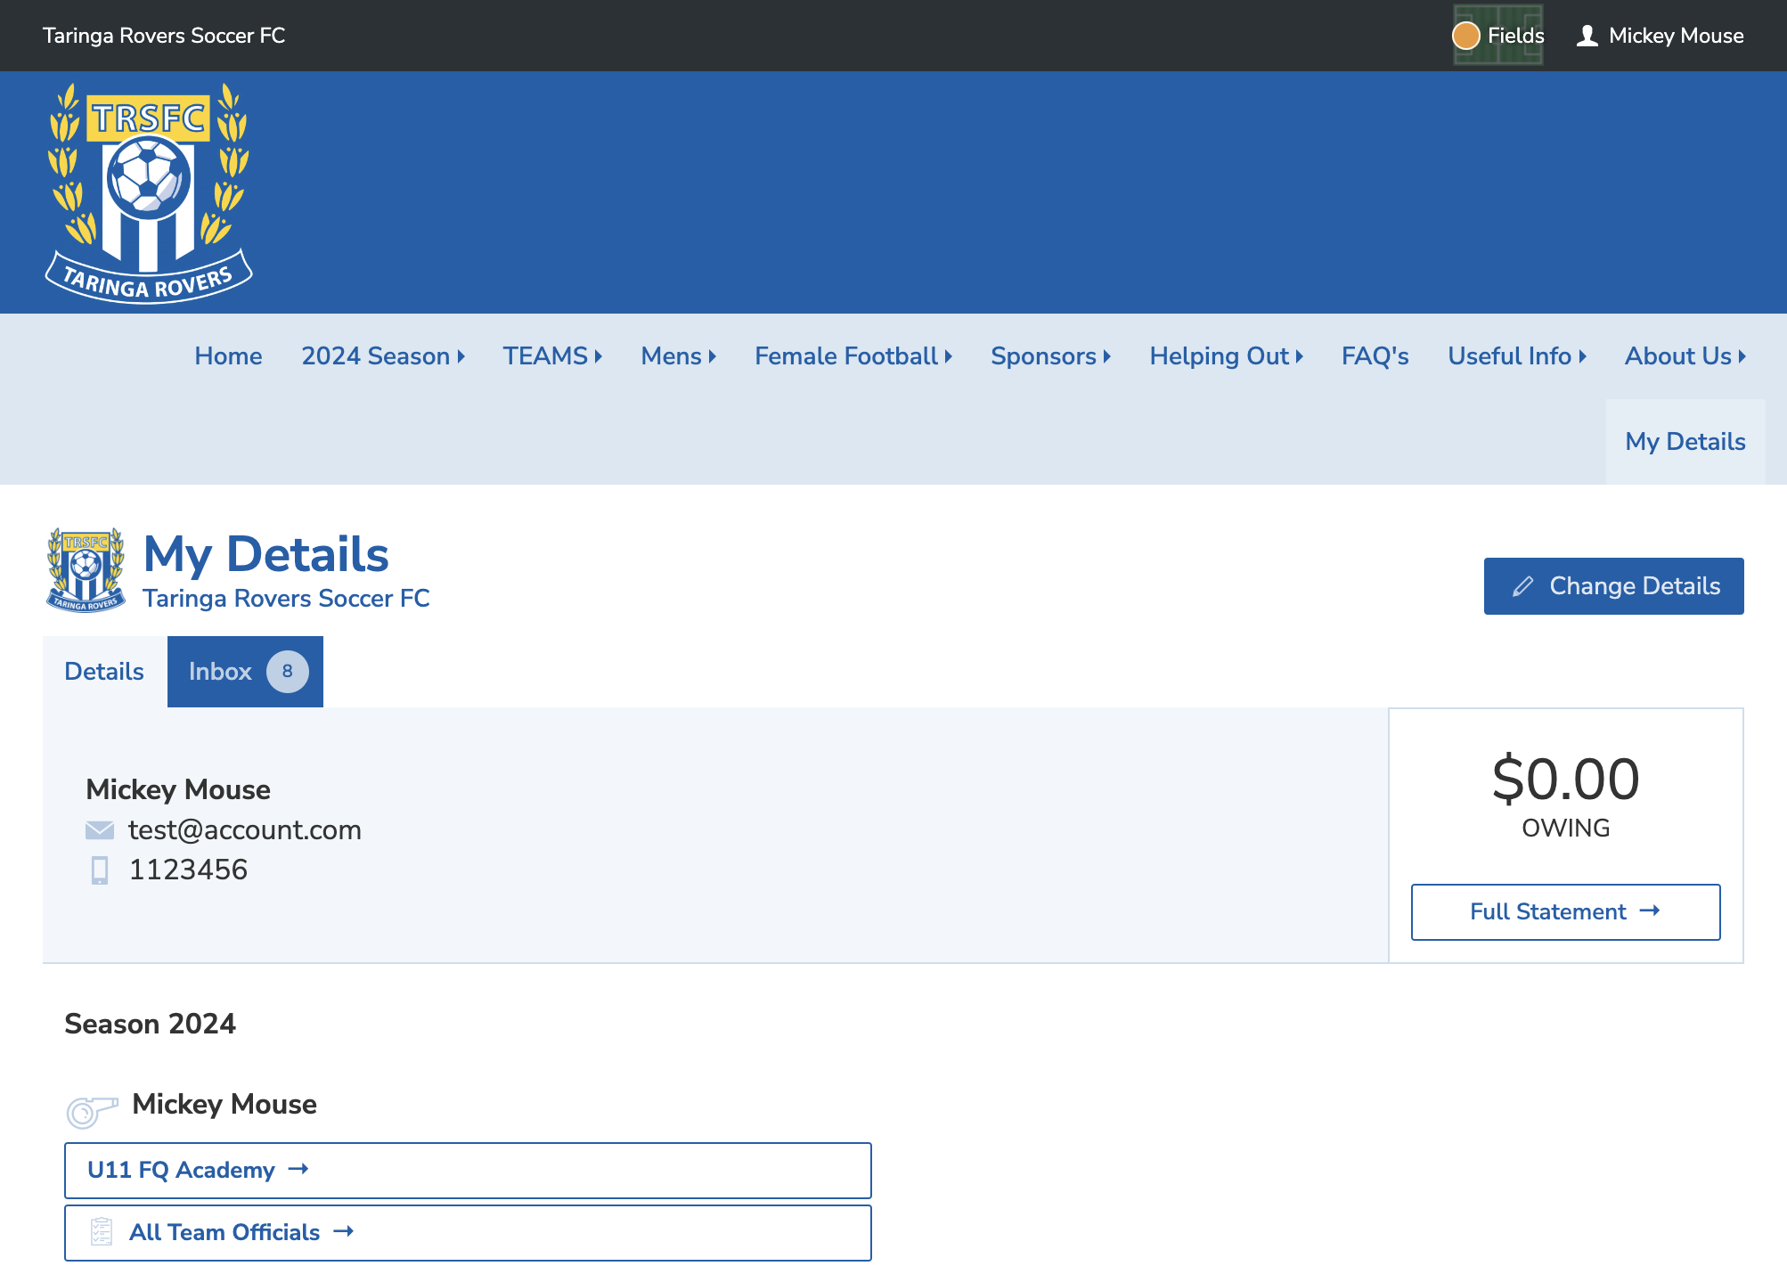Open the Full Statement
Image resolution: width=1787 pixels, height=1274 pixels.
tap(1565, 912)
